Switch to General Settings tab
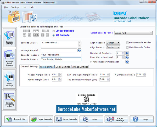This screenshot has width=157, height=127. coord(29,66)
